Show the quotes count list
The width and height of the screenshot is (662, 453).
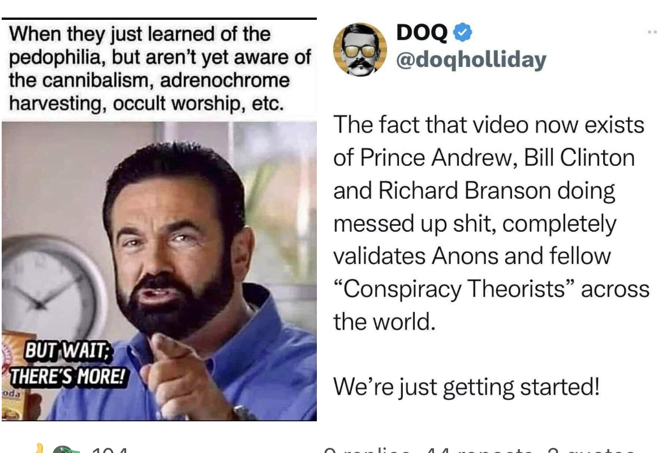click(590, 450)
